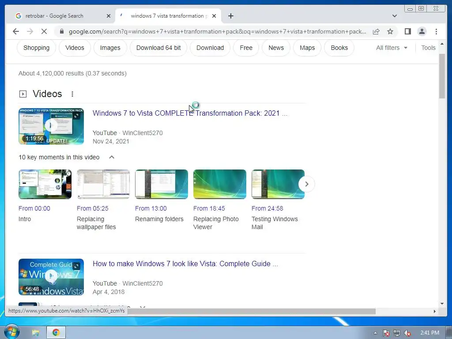Open Action Center flag icon
Image resolution: width=452 pixels, height=339 pixels.
(x=386, y=333)
